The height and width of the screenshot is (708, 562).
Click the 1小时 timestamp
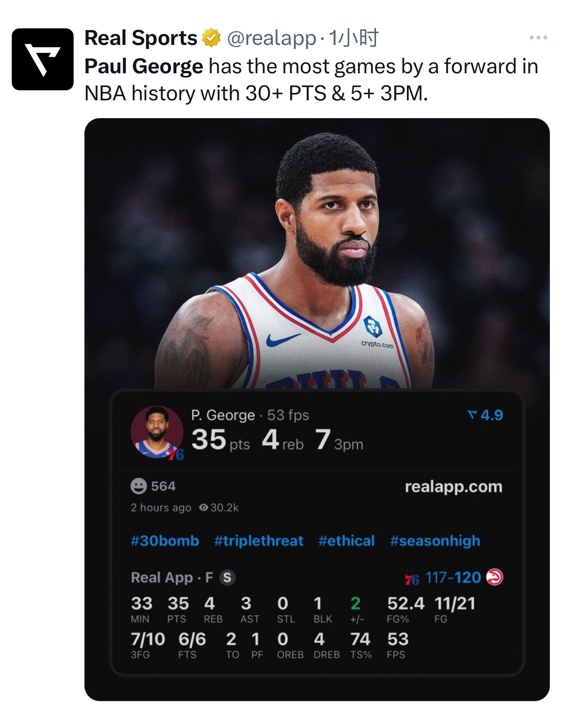tap(362, 39)
